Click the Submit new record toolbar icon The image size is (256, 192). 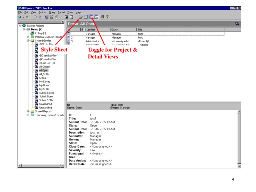[x=46, y=17]
